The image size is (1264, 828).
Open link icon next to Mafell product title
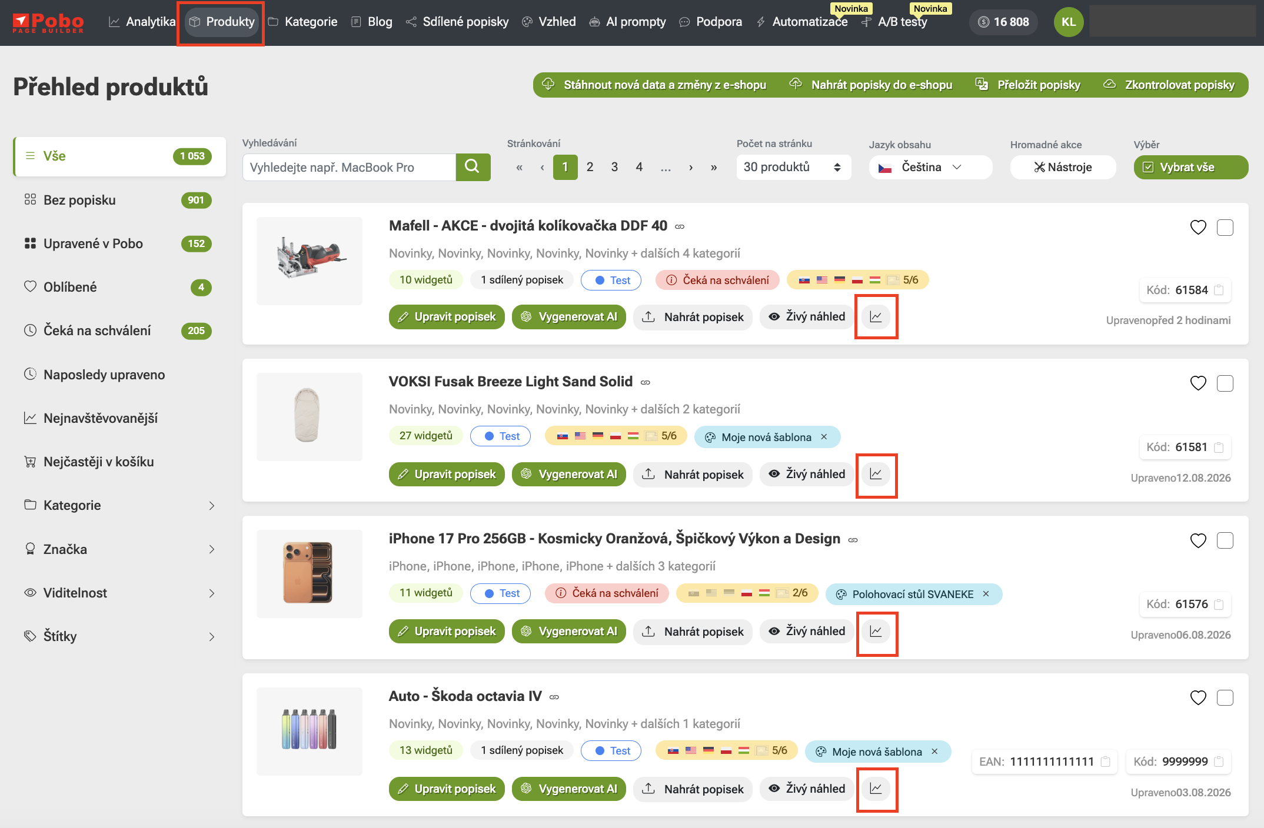click(680, 226)
